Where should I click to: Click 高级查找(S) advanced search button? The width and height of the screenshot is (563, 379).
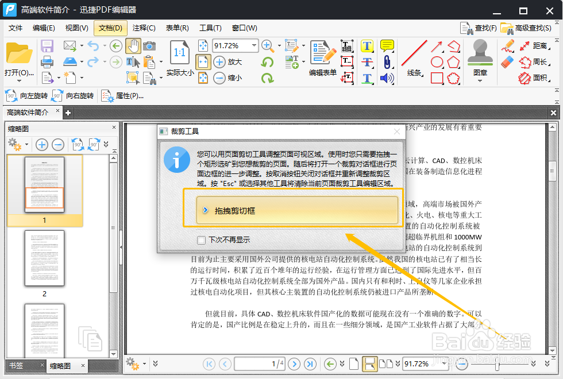(x=526, y=28)
